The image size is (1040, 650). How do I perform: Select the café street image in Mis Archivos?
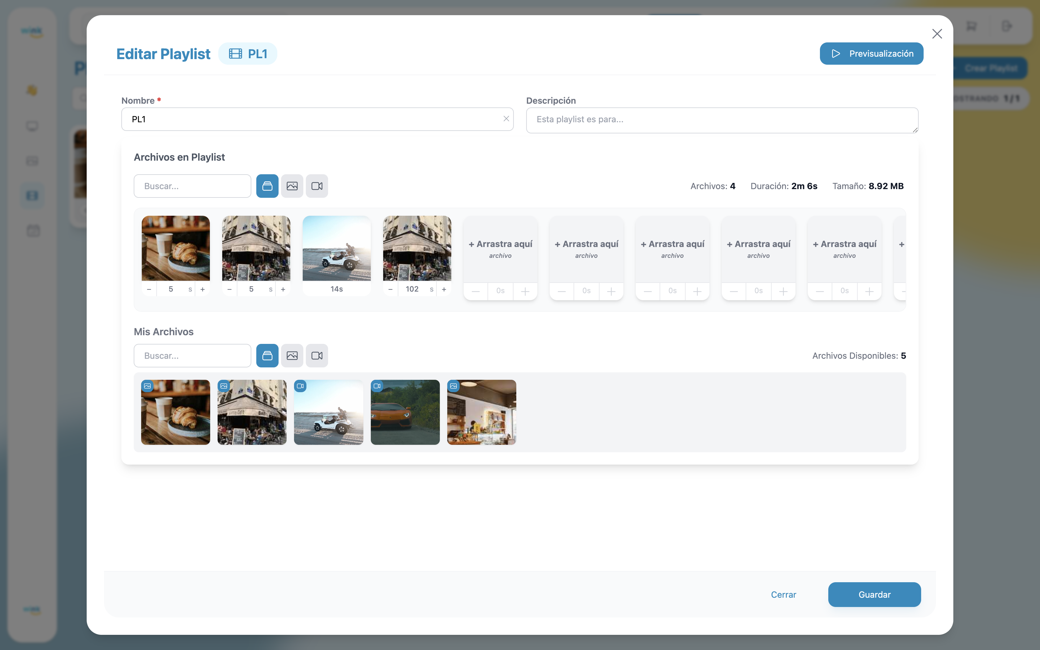click(x=252, y=412)
